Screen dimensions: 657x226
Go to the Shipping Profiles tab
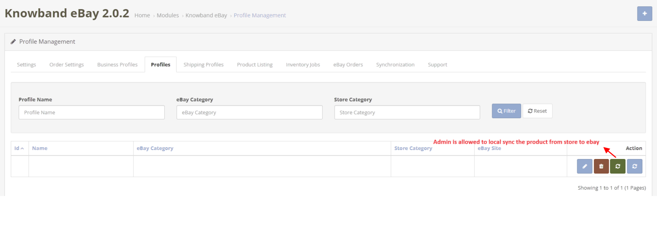[x=204, y=65]
